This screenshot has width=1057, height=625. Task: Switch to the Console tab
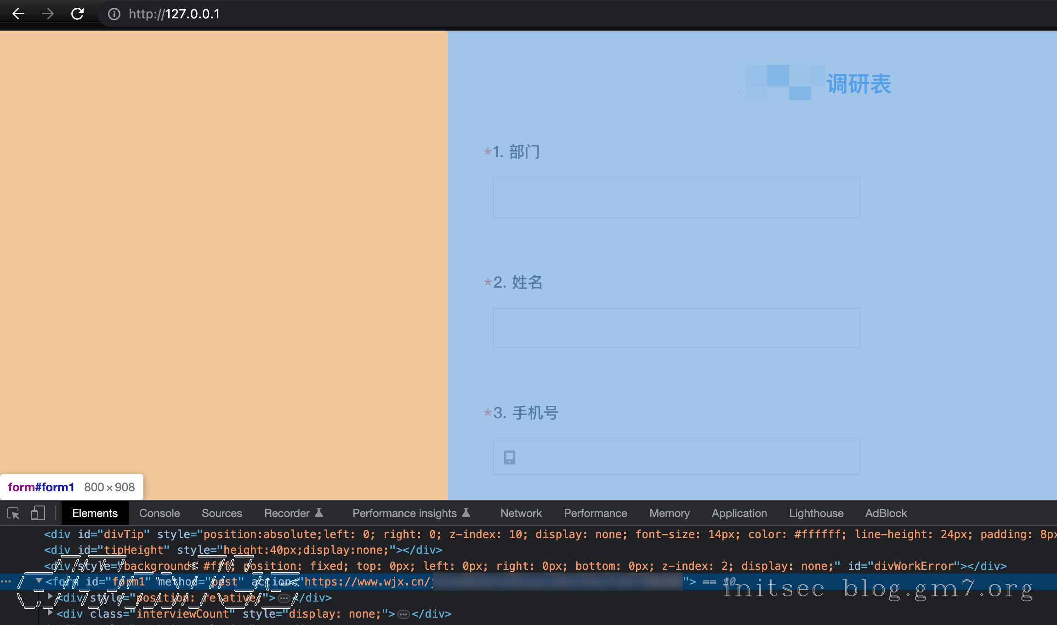pos(159,513)
